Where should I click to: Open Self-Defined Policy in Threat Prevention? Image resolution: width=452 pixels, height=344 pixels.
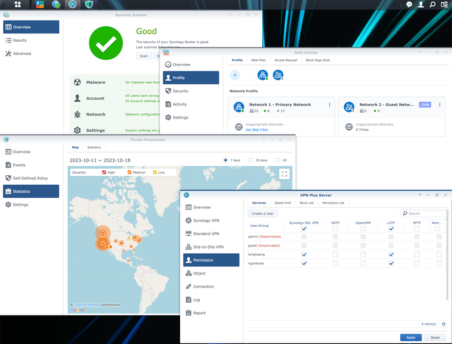30,178
